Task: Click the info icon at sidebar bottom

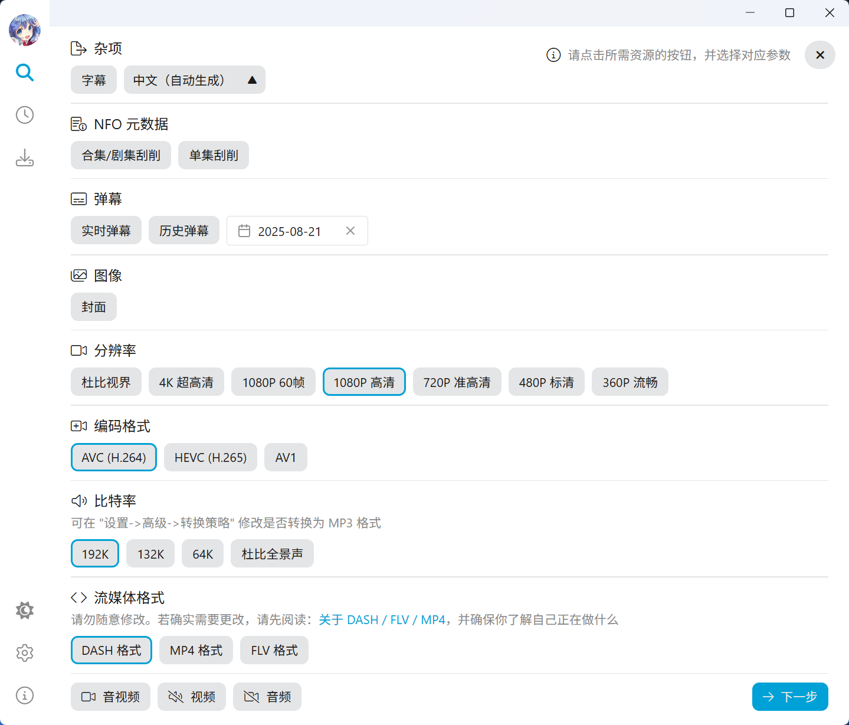Action: (24, 695)
